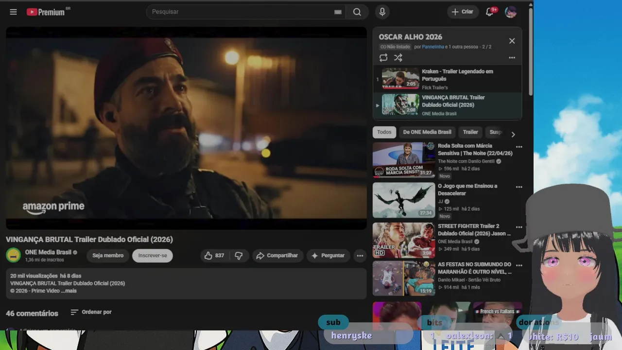This screenshot has width=622, height=350.
Task: Click the page vertical scrollbar
Action: (531, 52)
